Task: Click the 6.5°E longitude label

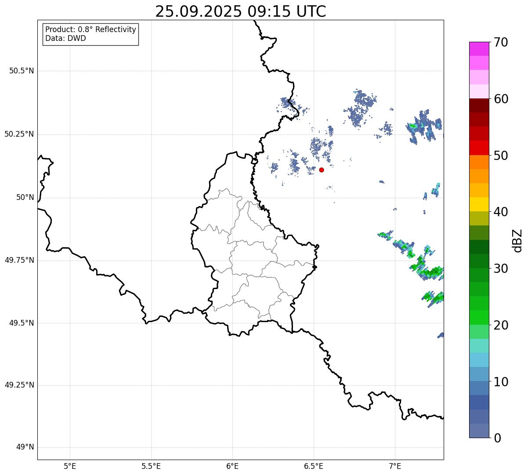Action: [x=314, y=466]
